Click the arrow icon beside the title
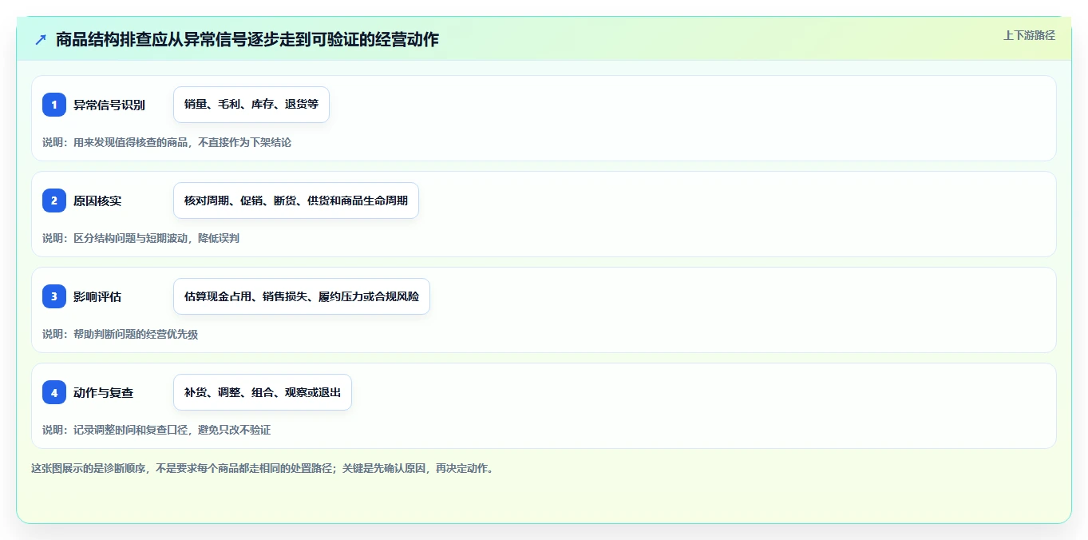This screenshot has height=540, width=1088. (x=41, y=39)
